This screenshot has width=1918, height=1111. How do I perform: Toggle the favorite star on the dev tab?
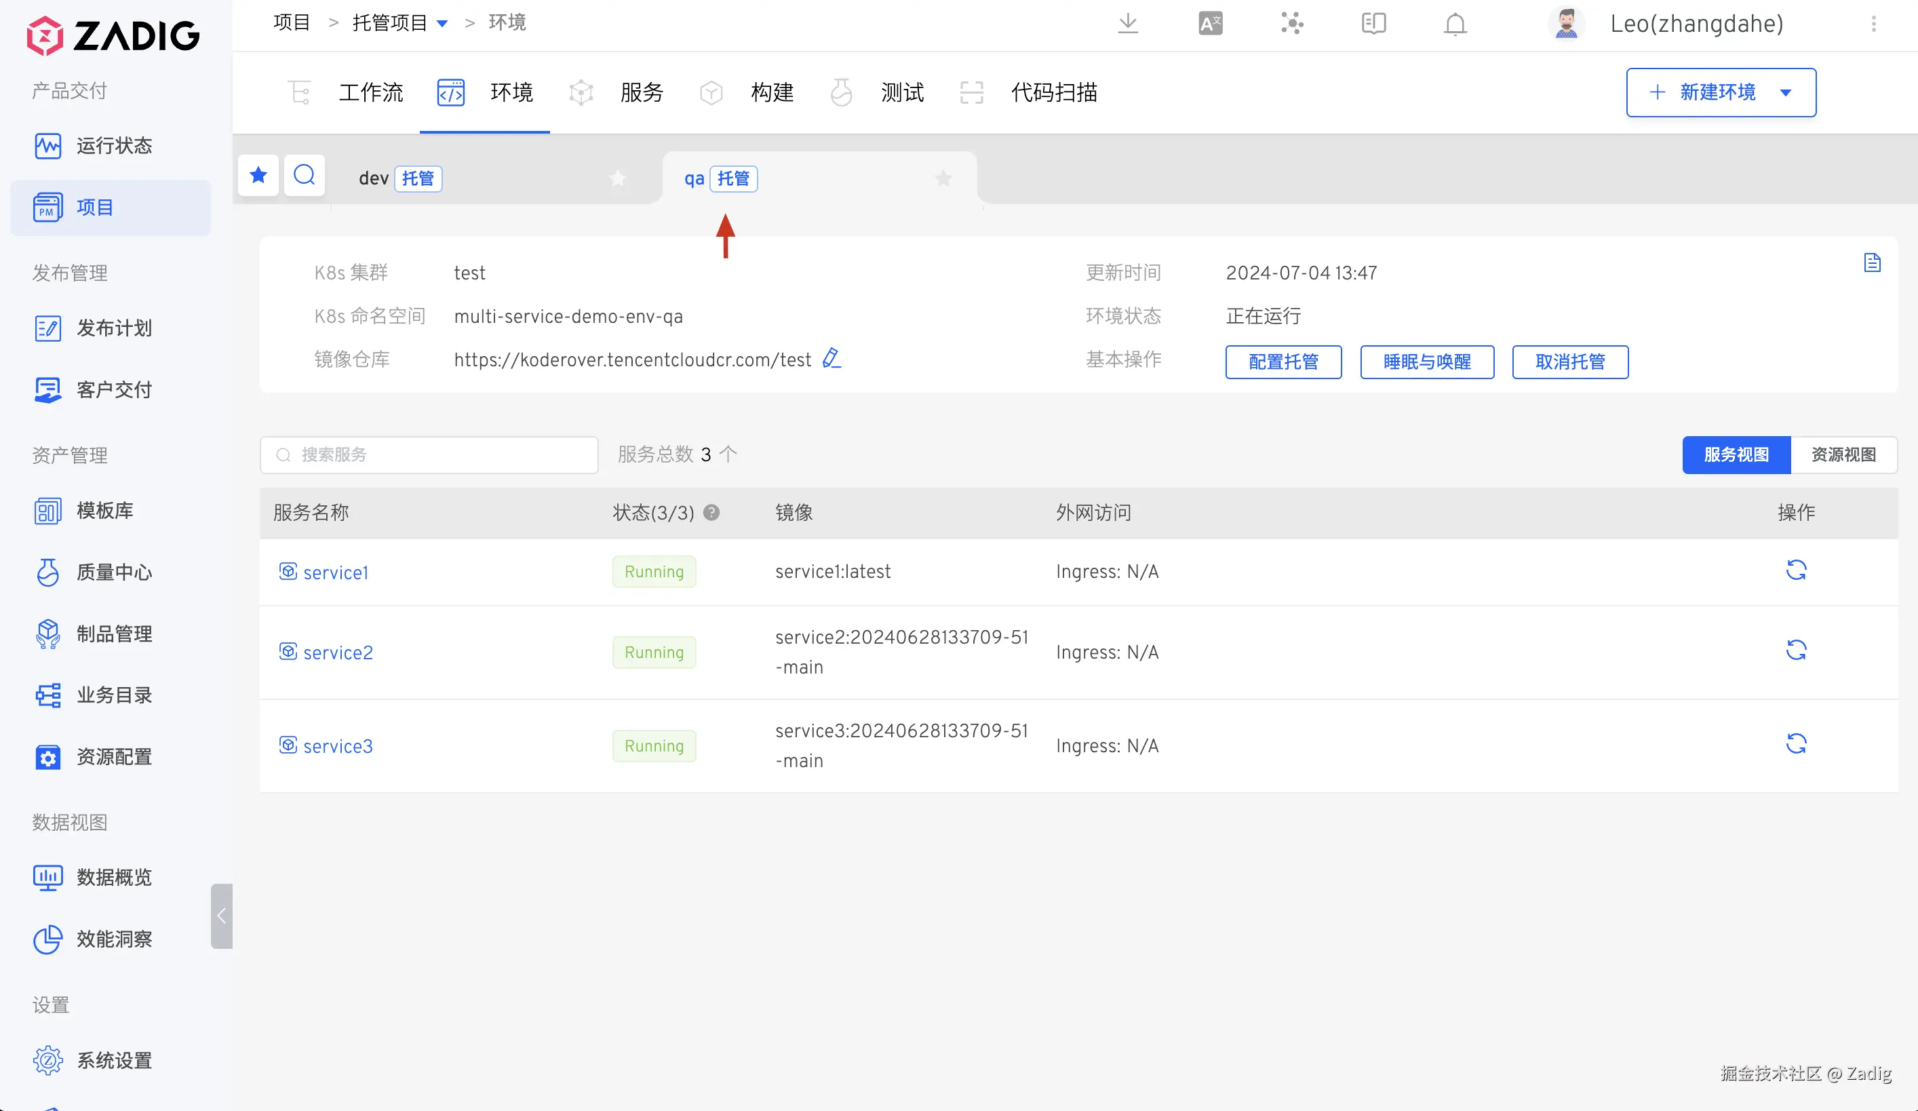coord(617,179)
